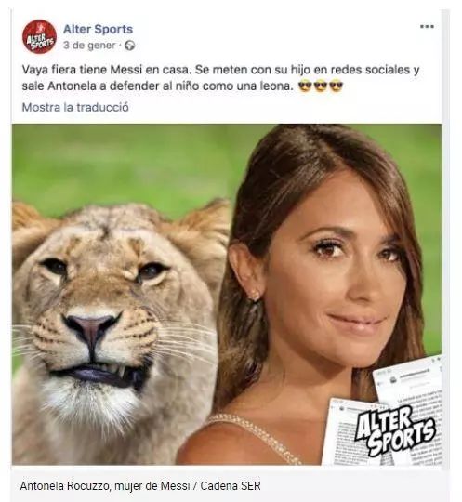The width and height of the screenshot is (462, 502).
Task: Click the round Alter Sports profile avatar
Action: coord(39,37)
